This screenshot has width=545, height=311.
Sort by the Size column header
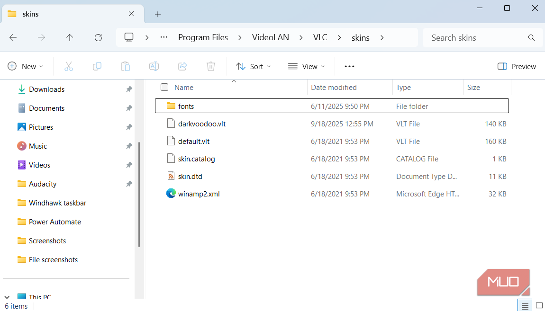[x=473, y=88]
